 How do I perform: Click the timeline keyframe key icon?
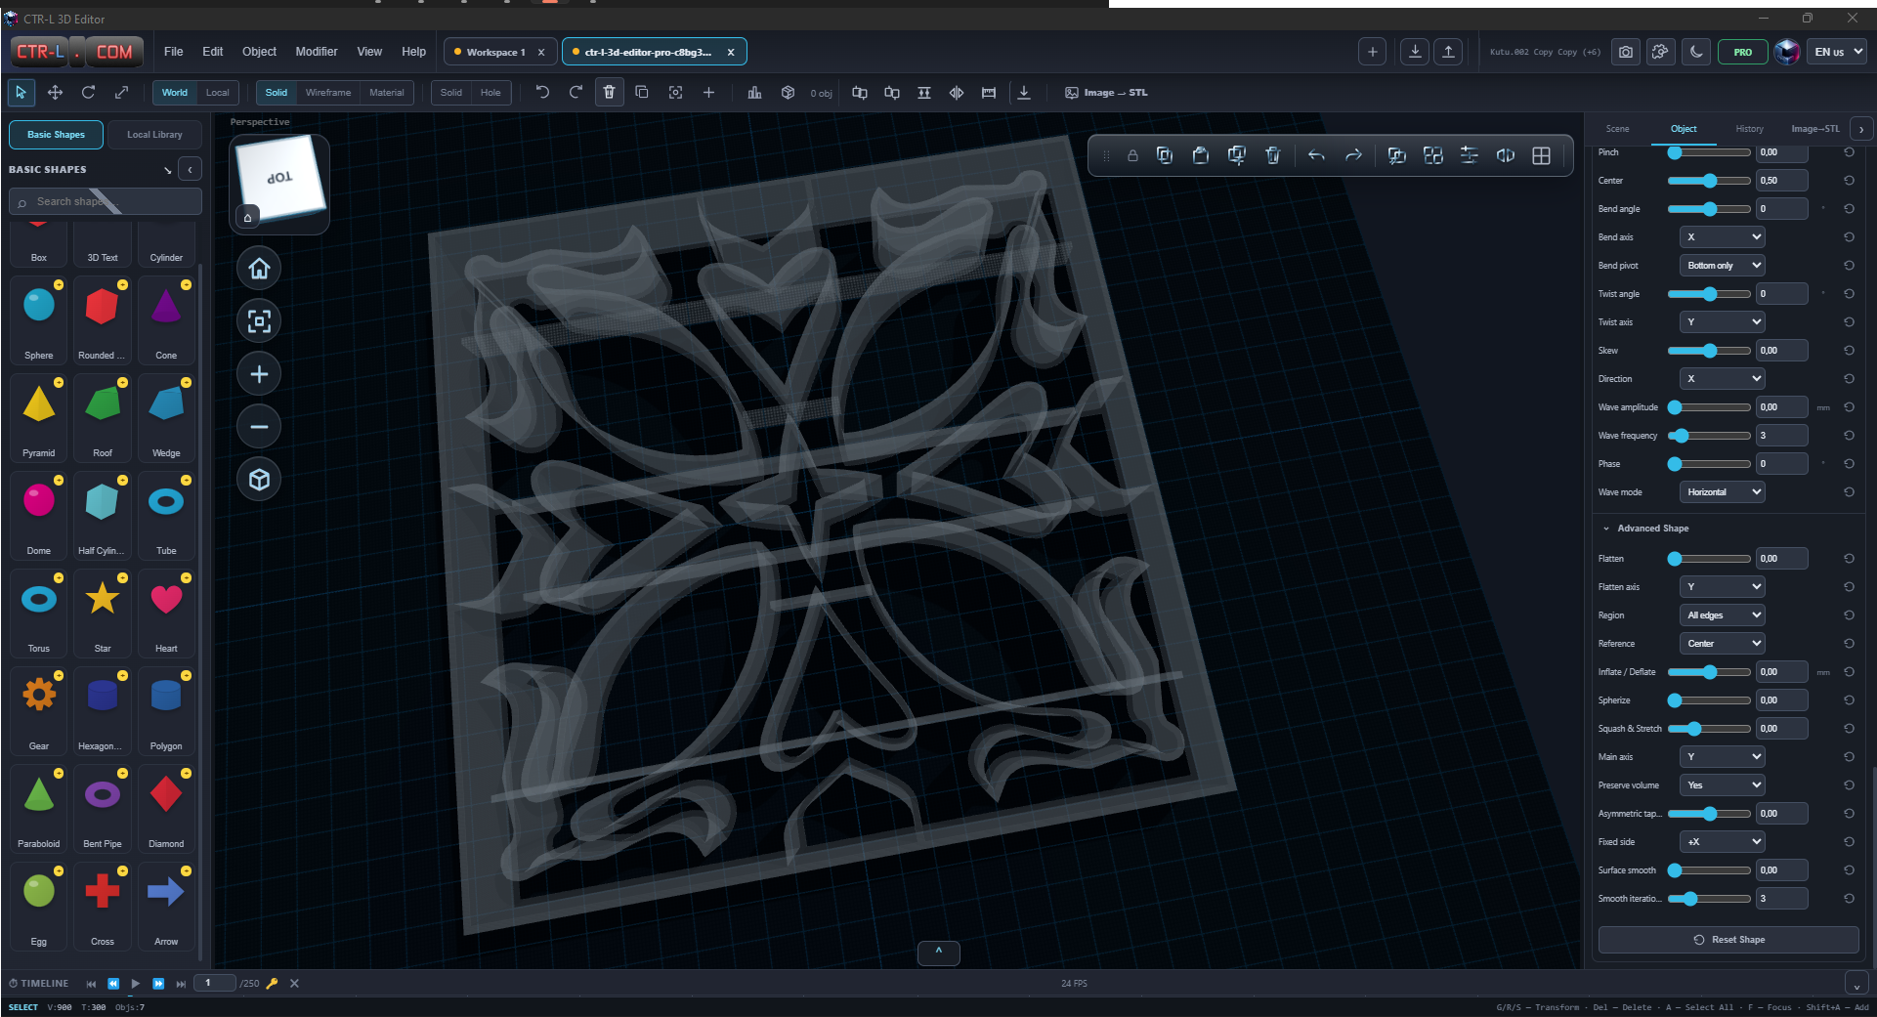coord(273,983)
